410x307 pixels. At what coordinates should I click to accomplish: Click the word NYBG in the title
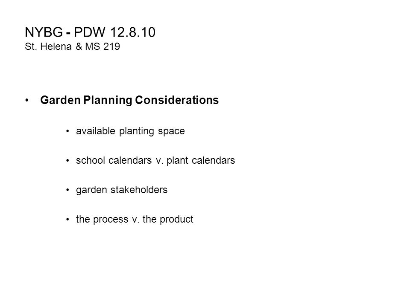tap(44, 32)
